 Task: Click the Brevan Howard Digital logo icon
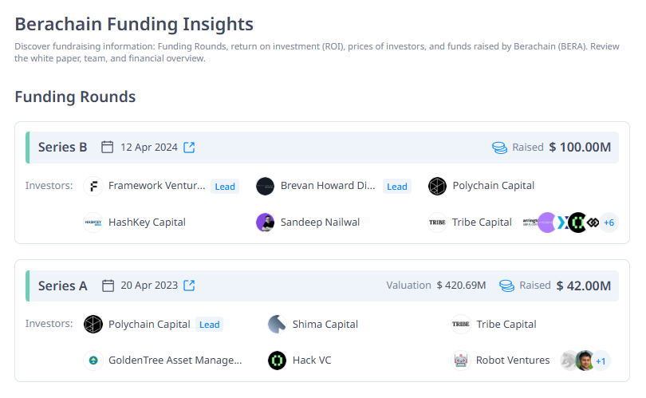coord(266,186)
